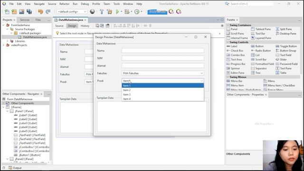Click the green Run Project icon
304x171 pixels.
[117, 11]
